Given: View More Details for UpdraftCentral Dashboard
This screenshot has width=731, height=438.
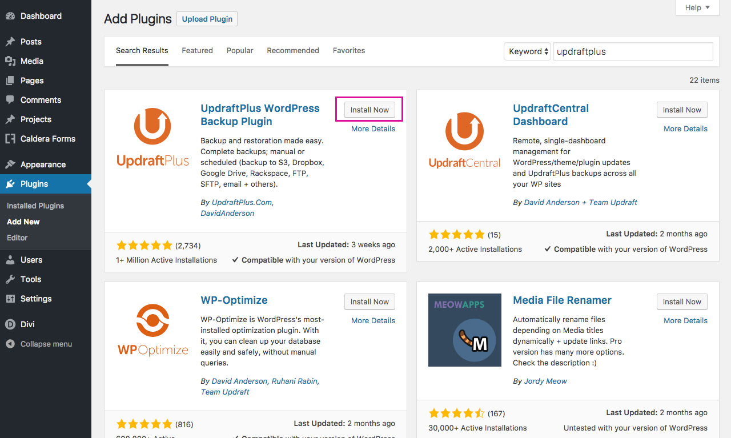Looking at the screenshot, I should click(685, 129).
